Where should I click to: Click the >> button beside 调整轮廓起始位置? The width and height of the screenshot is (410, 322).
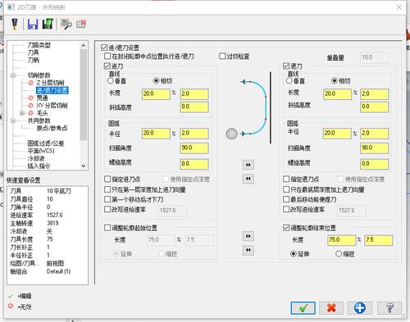point(248,236)
